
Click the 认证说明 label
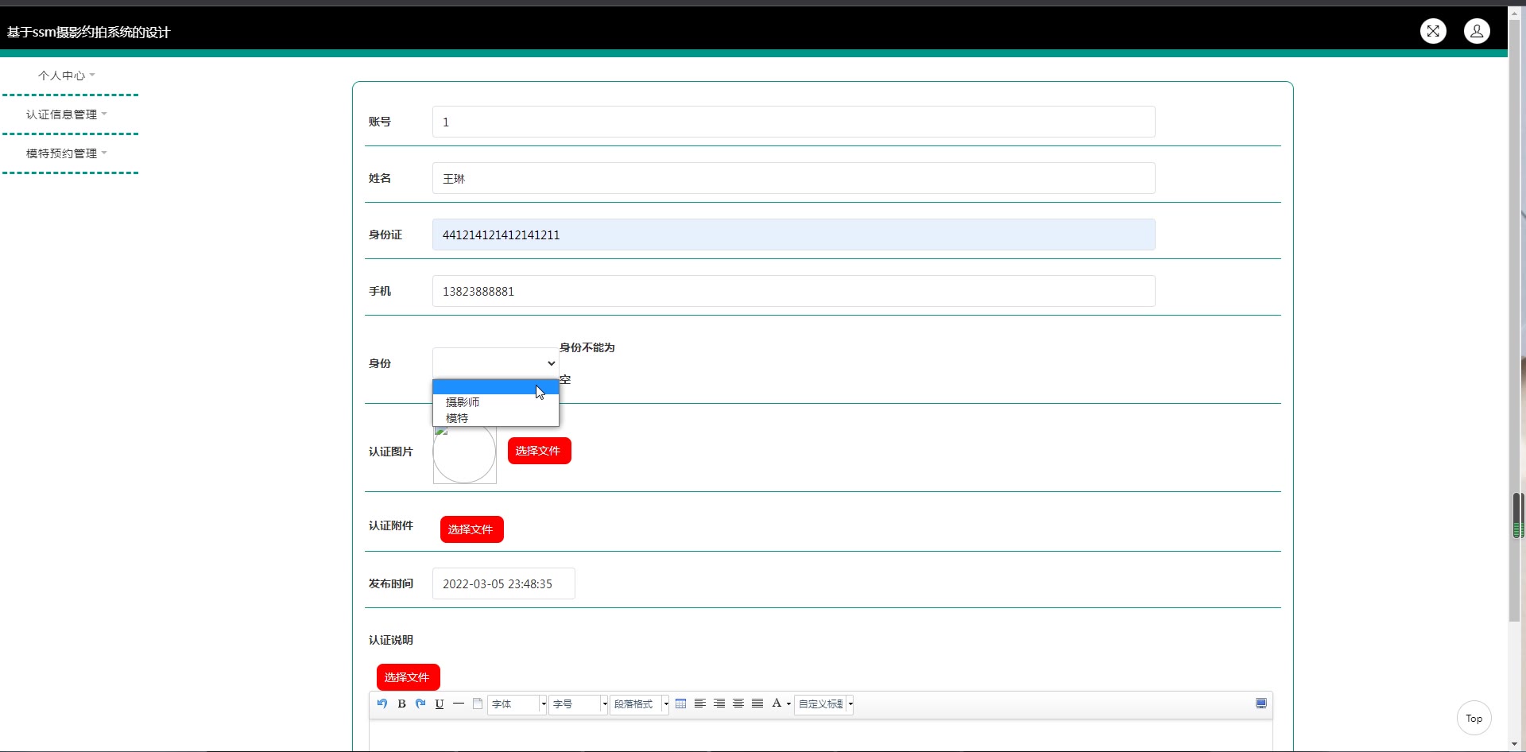(x=391, y=640)
